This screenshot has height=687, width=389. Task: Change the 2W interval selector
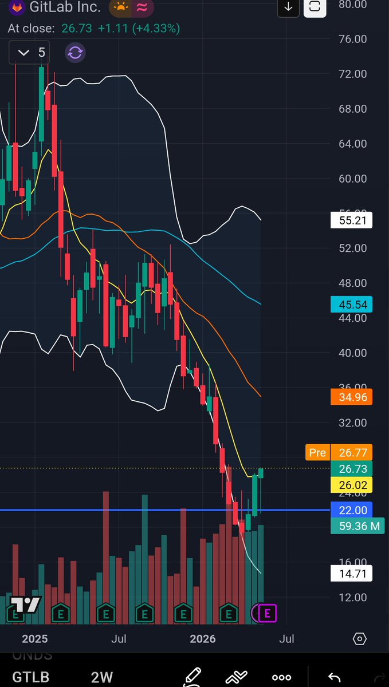point(101,677)
